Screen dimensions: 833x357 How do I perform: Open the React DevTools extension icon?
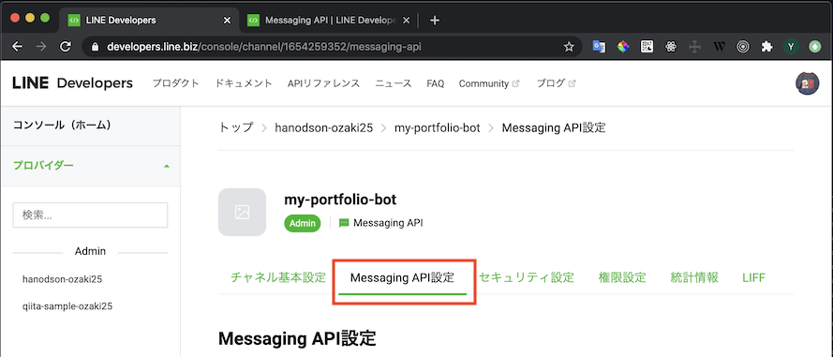pyautogui.click(x=671, y=47)
